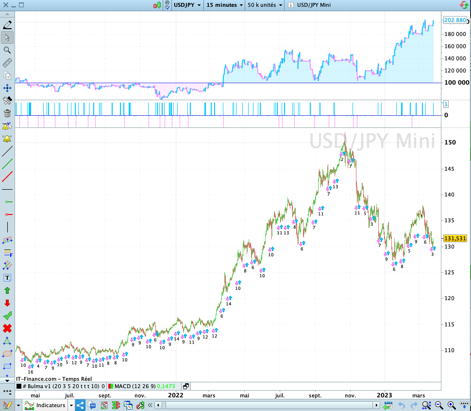The width and height of the screenshot is (471, 411).
Task: Click the overlapping chart windows icon
Action: [x=128, y=405]
